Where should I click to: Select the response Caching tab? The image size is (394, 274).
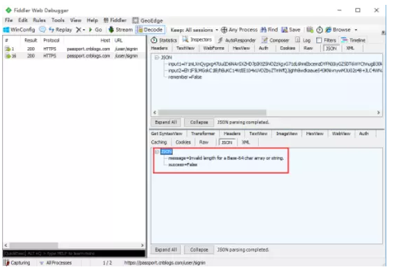tap(159, 142)
